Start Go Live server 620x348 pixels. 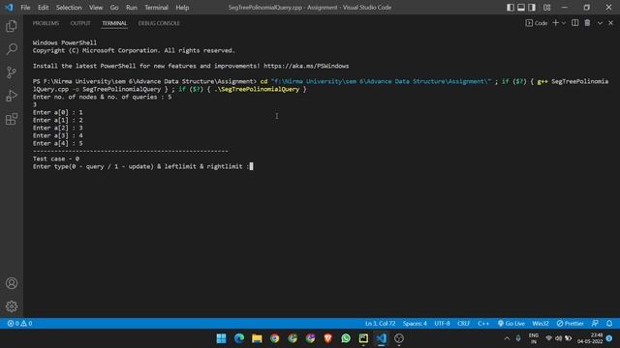tap(511, 323)
